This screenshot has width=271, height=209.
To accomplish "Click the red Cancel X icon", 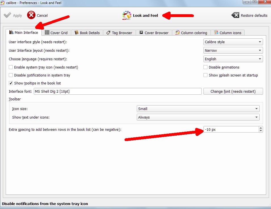I will coord(31,15).
